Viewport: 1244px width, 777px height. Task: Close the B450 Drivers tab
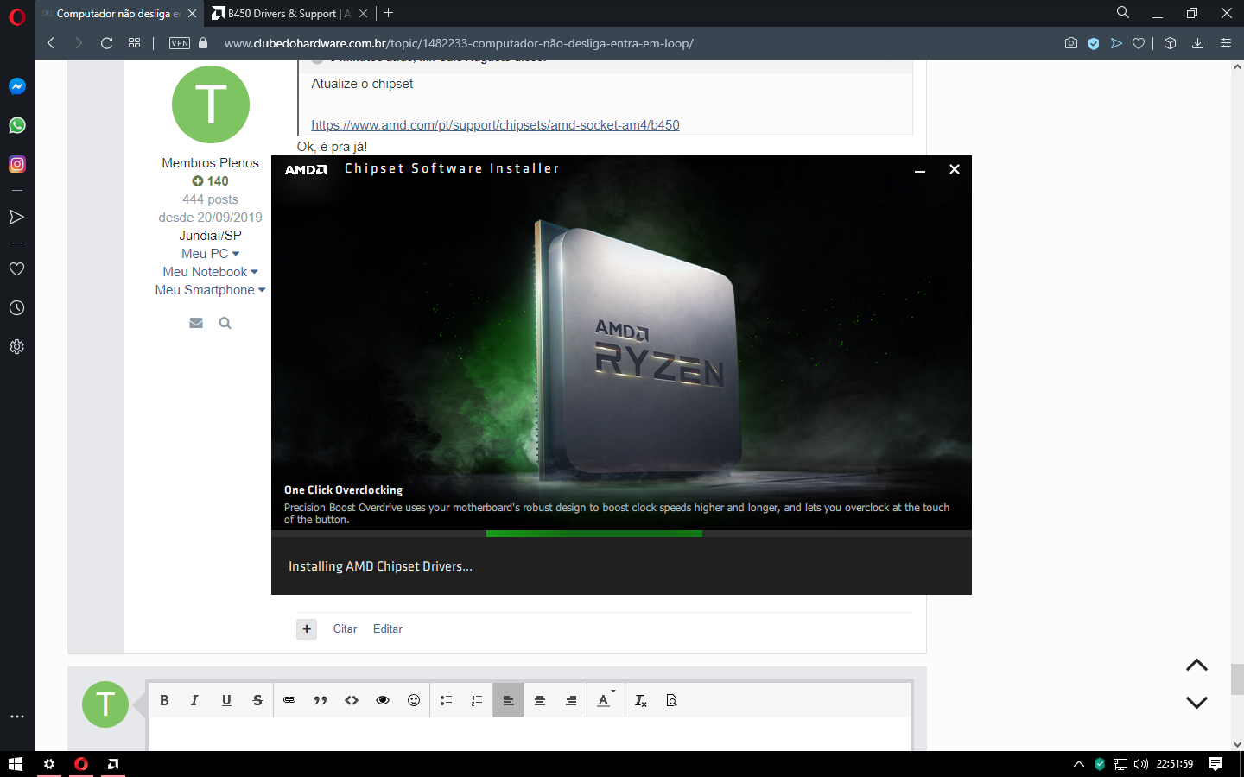(x=363, y=13)
